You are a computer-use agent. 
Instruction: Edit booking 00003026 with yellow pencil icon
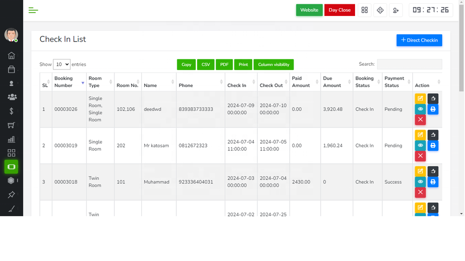point(420,99)
